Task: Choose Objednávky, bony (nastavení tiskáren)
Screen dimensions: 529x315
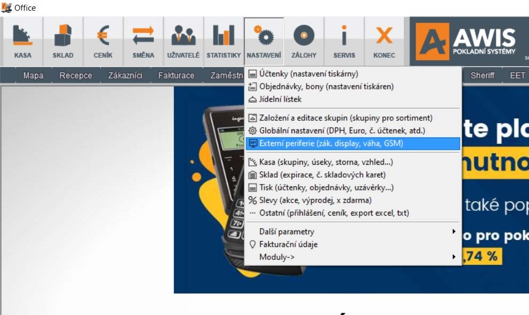Action: tap(353, 87)
